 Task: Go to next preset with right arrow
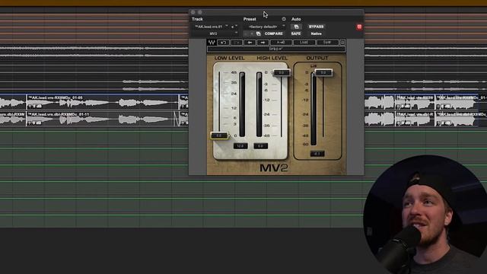point(263,43)
